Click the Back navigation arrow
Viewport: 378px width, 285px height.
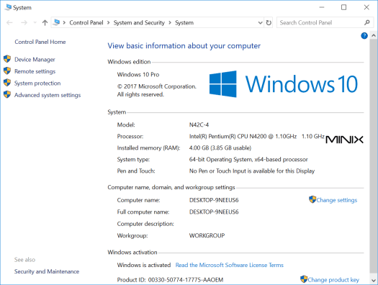[9, 22]
